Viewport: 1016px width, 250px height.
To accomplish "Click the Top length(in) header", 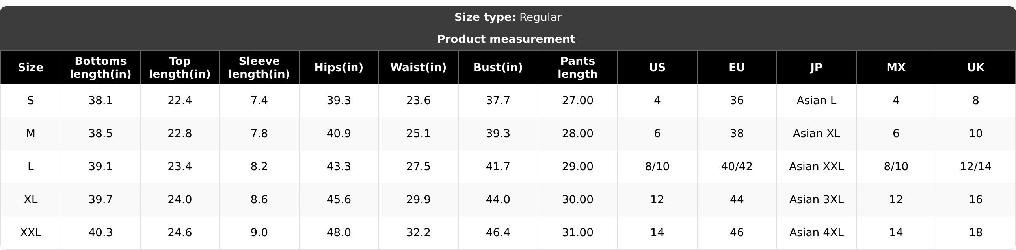I will [x=180, y=67].
